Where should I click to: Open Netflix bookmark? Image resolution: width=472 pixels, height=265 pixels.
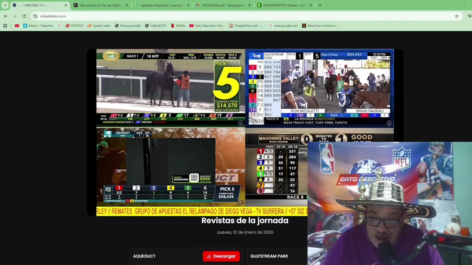point(178,26)
